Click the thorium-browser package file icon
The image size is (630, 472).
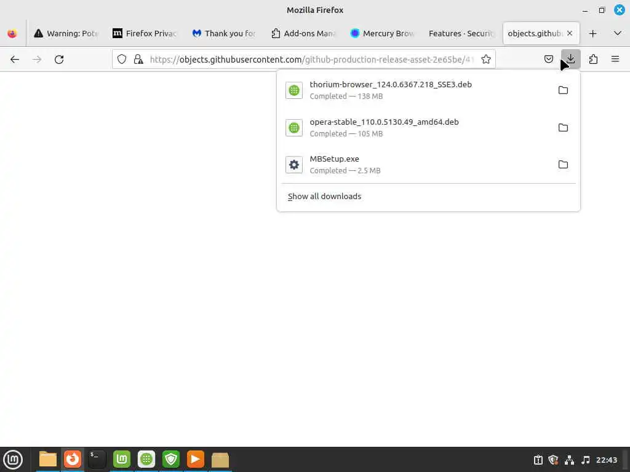pyautogui.click(x=294, y=90)
